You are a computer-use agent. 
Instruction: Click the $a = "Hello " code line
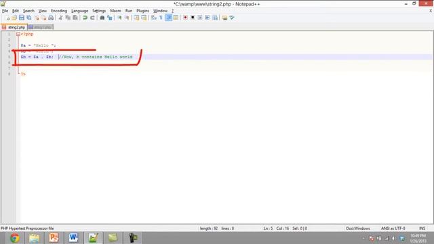point(38,45)
